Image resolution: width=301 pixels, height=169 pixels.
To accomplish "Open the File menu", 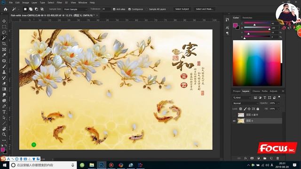I will pos(11,3).
